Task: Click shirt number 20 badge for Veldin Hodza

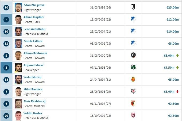Action: (x=6, y=116)
